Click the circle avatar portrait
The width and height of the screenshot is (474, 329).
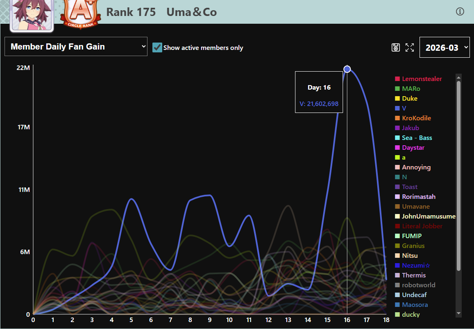click(32, 15)
